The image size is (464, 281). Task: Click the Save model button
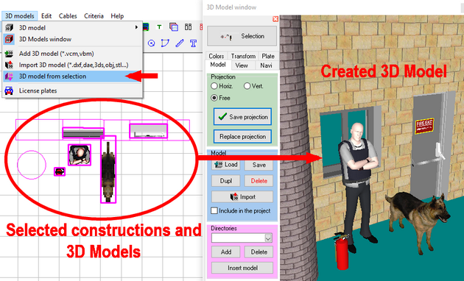point(259,165)
